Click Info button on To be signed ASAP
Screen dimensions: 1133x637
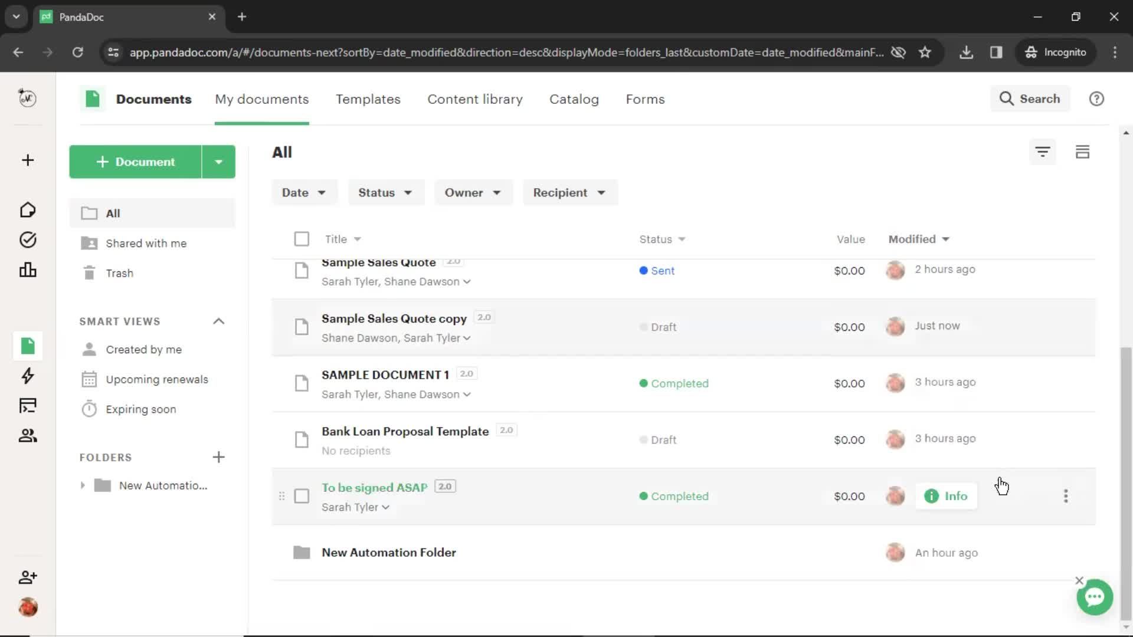[946, 496]
